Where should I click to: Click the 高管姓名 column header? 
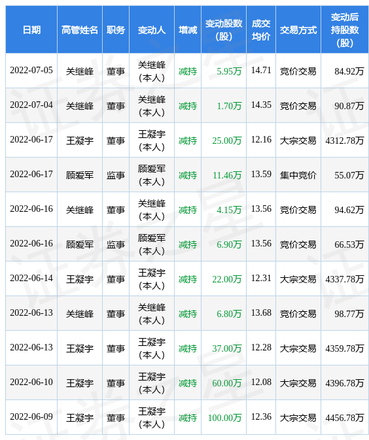(x=80, y=29)
